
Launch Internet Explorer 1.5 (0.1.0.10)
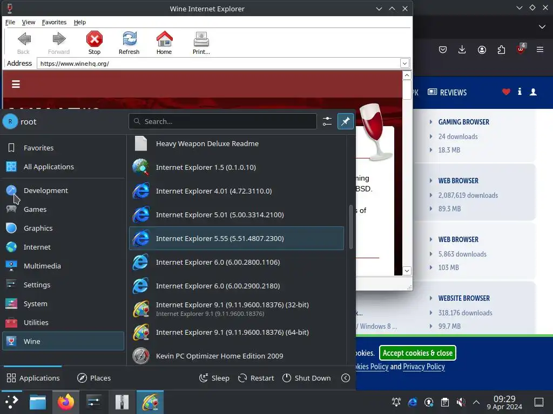coord(237,167)
